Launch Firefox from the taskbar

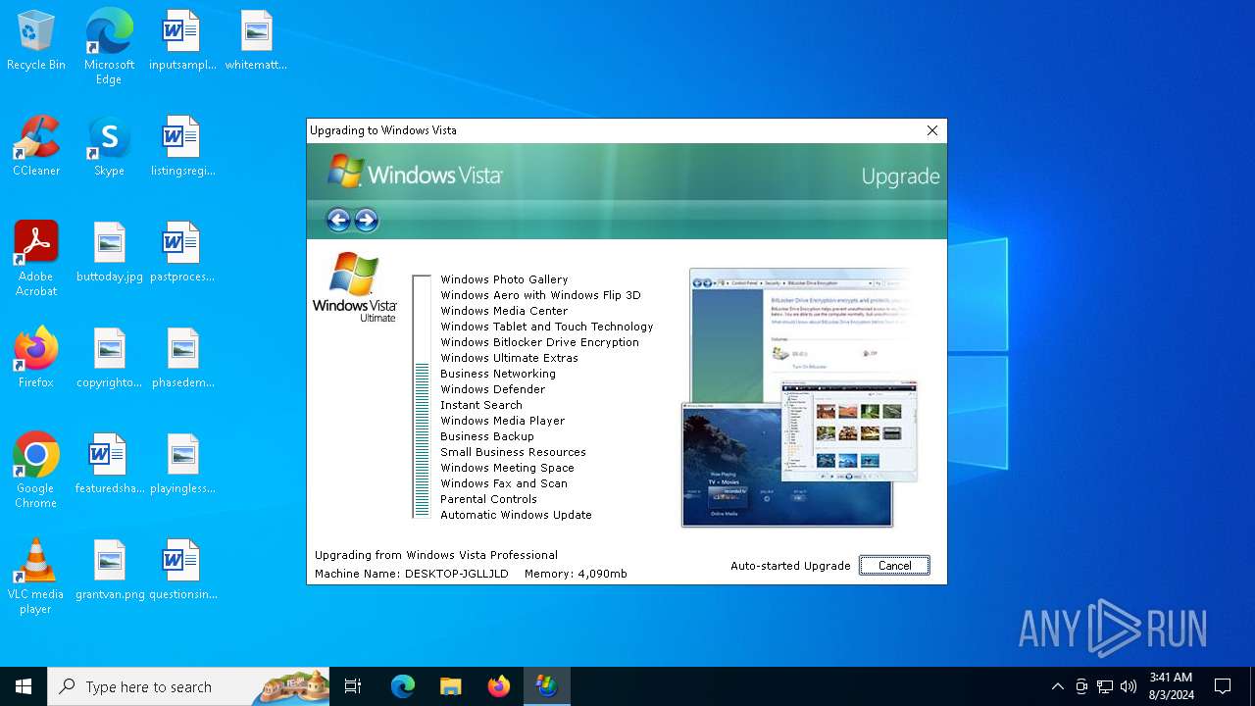click(x=499, y=686)
